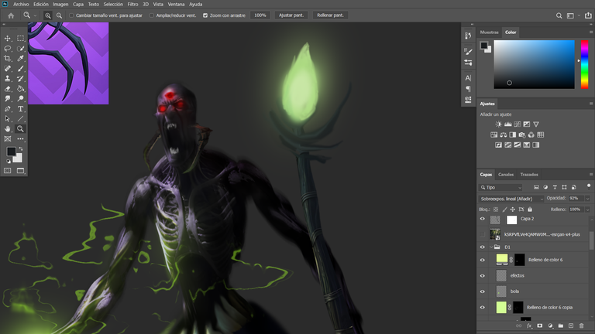This screenshot has width=595, height=334.
Task: Go to the Home screen icon
Action: [11, 15]
